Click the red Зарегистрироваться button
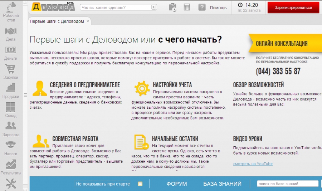The height and width of the screenshot is (191, 322). click(293, 8)
